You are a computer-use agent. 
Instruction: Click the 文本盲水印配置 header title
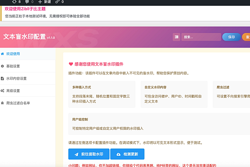pos(25,37)
